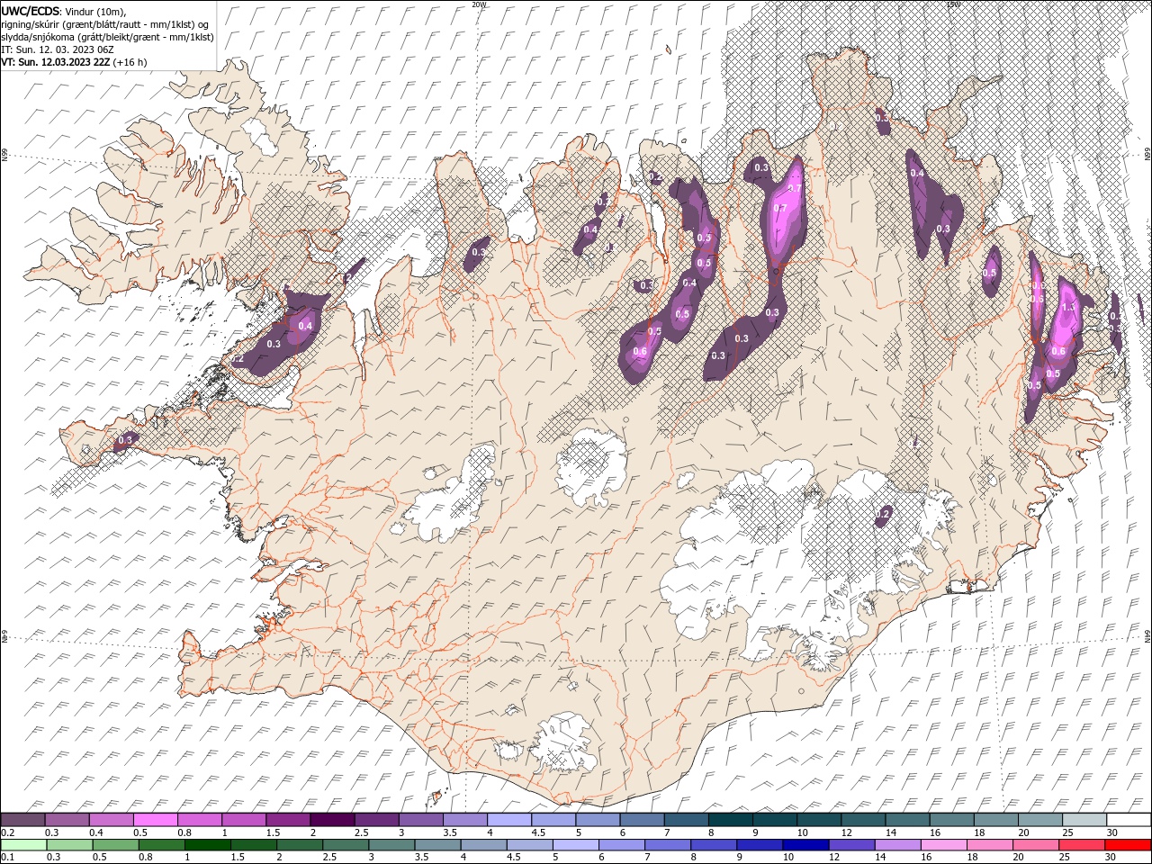Click the white 30 swatch ending the upper legend
This screenshot has height=864, width=1152.
(x=1128, y=820)
